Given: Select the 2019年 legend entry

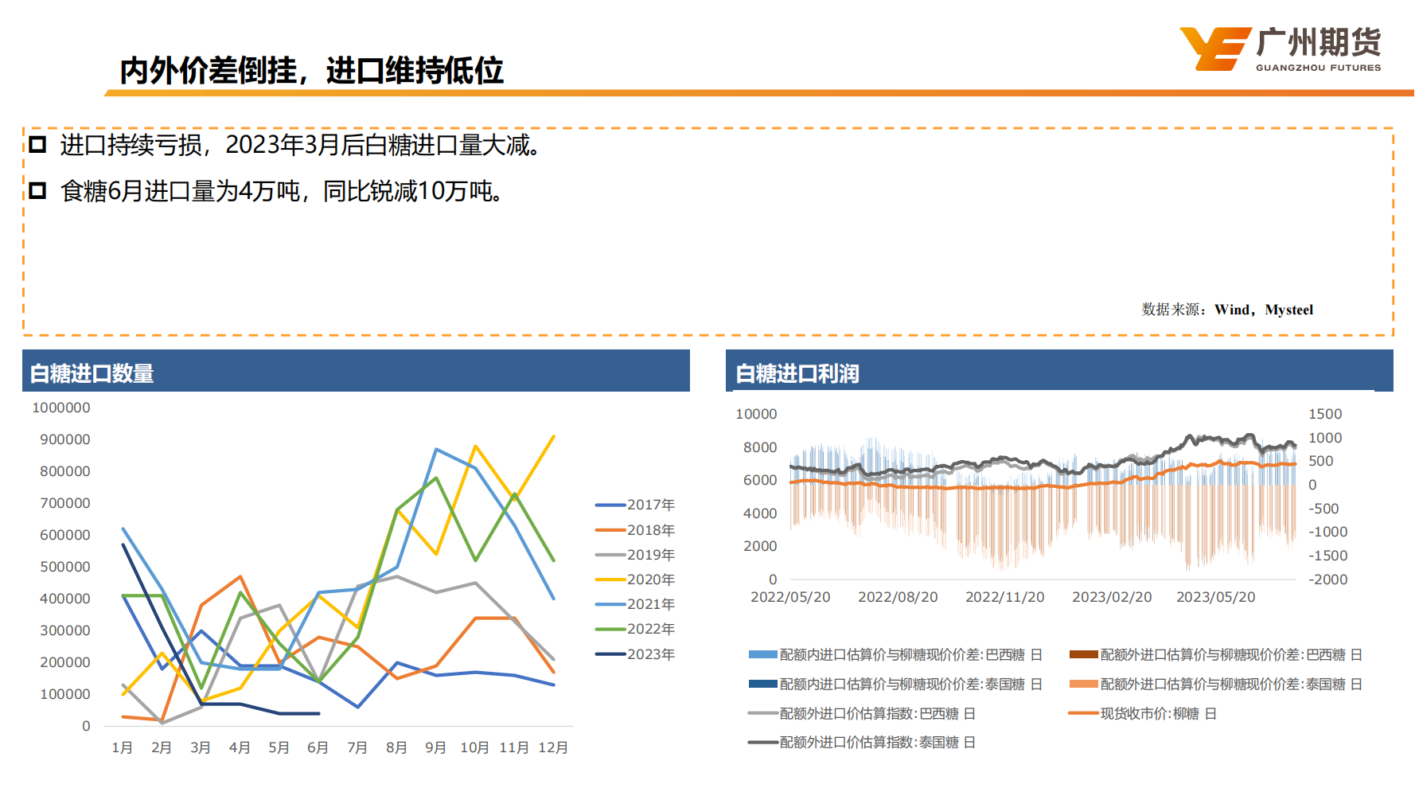Looking at the screenshot, I should (x=635, y=555).
